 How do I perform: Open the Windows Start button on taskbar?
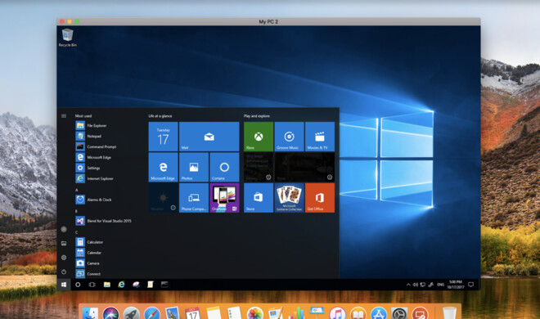(x=64, y=285)
